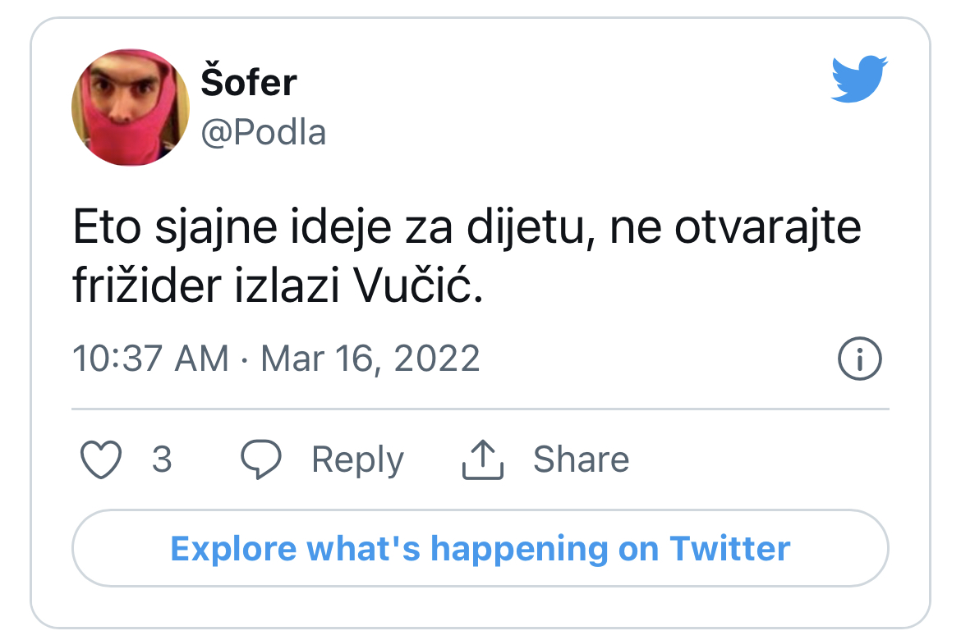Click the divider line below the timestamp

[x=480, y=408]
